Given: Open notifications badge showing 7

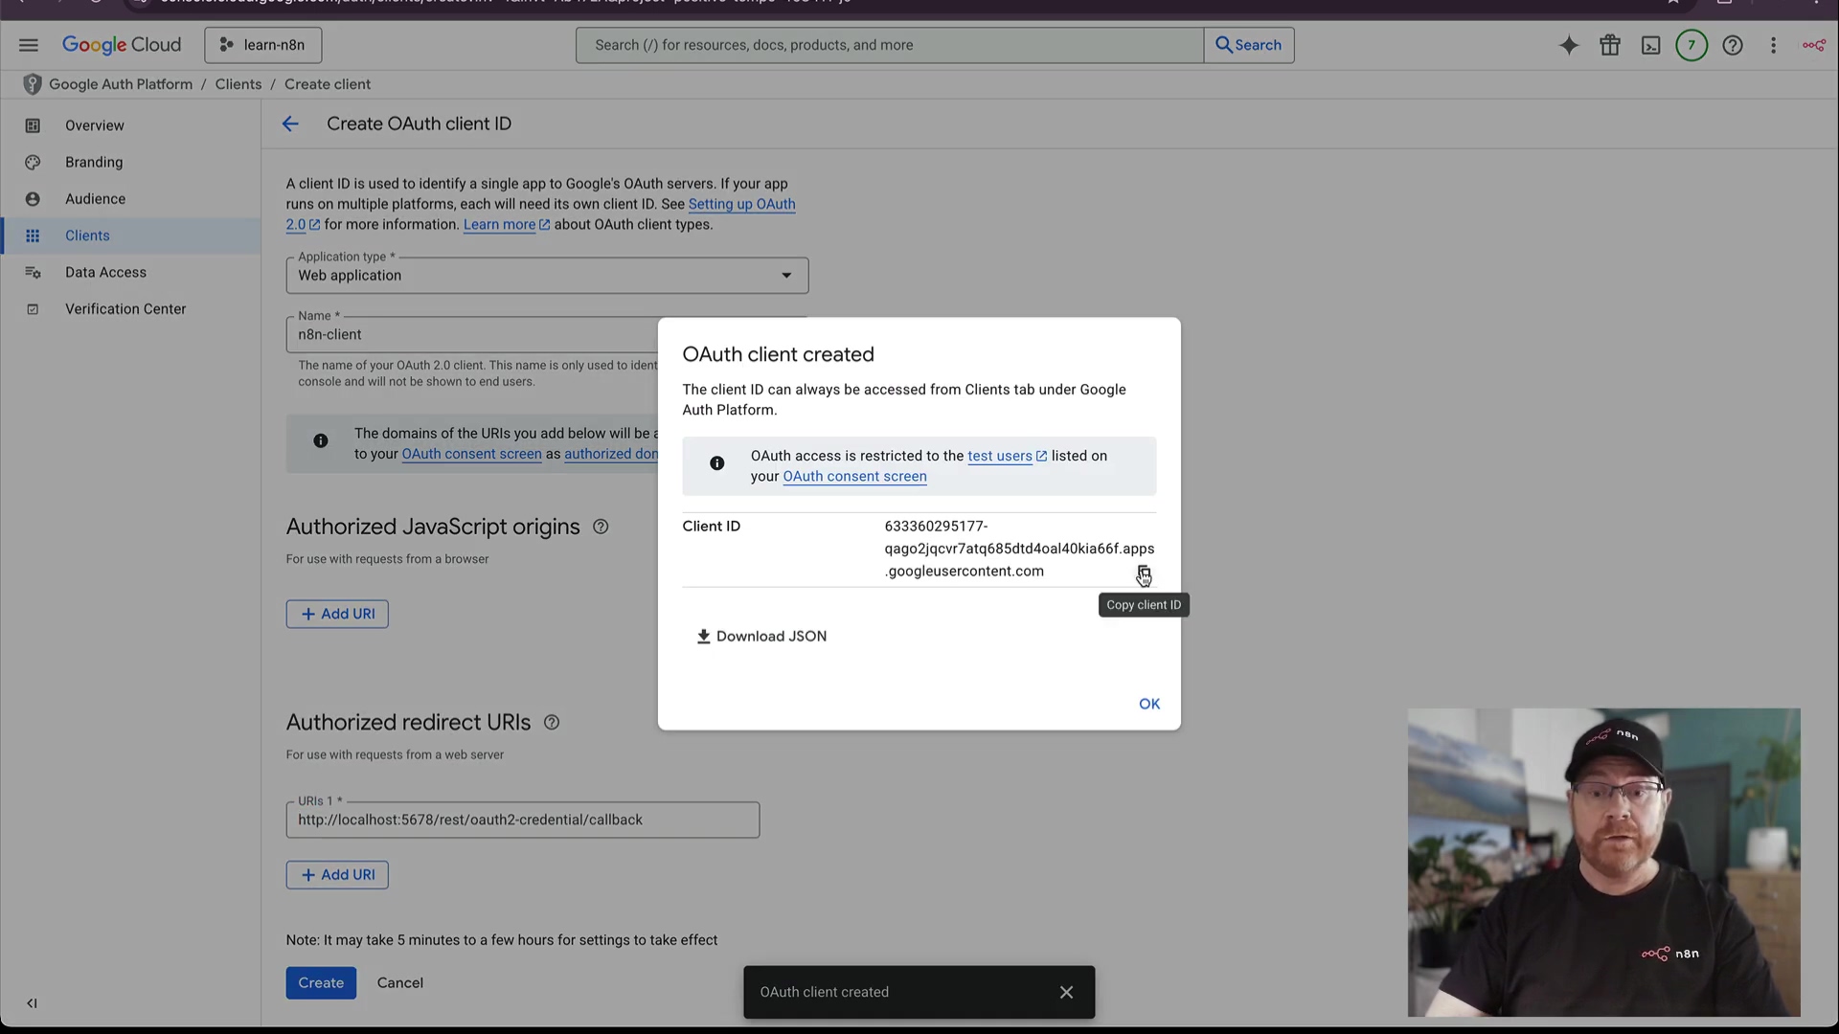Looking at the screenshot, I should click(x=1691, y=45).
